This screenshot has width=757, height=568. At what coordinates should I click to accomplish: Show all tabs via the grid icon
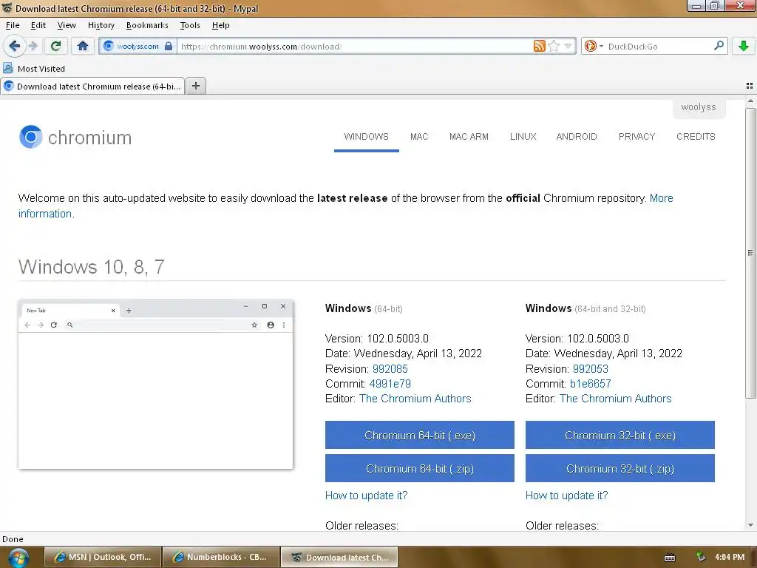click(x=750, y=86)
